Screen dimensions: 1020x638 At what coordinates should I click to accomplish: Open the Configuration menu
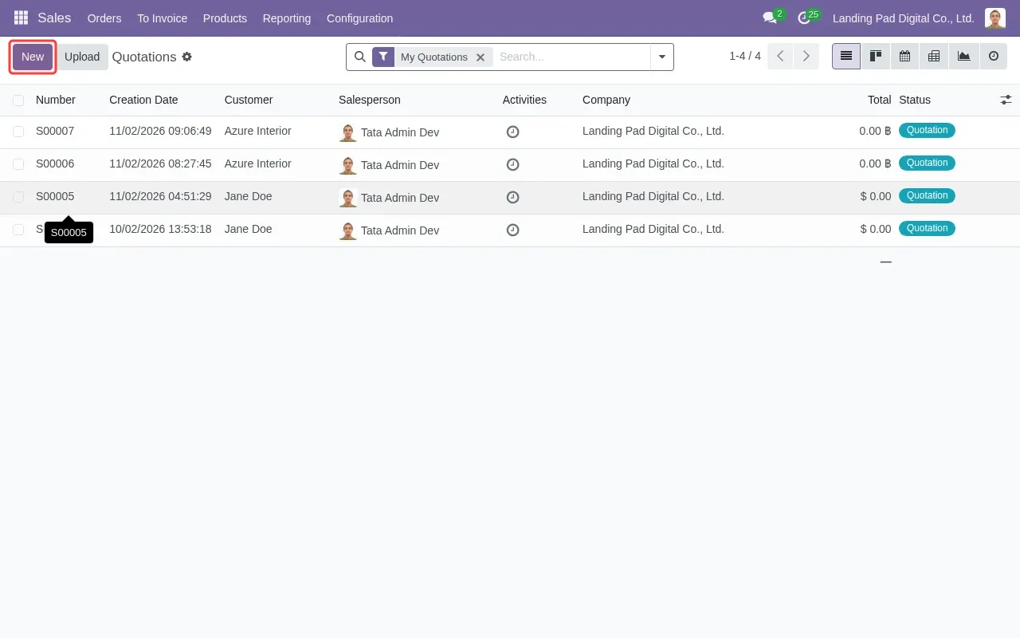(359, 18)
